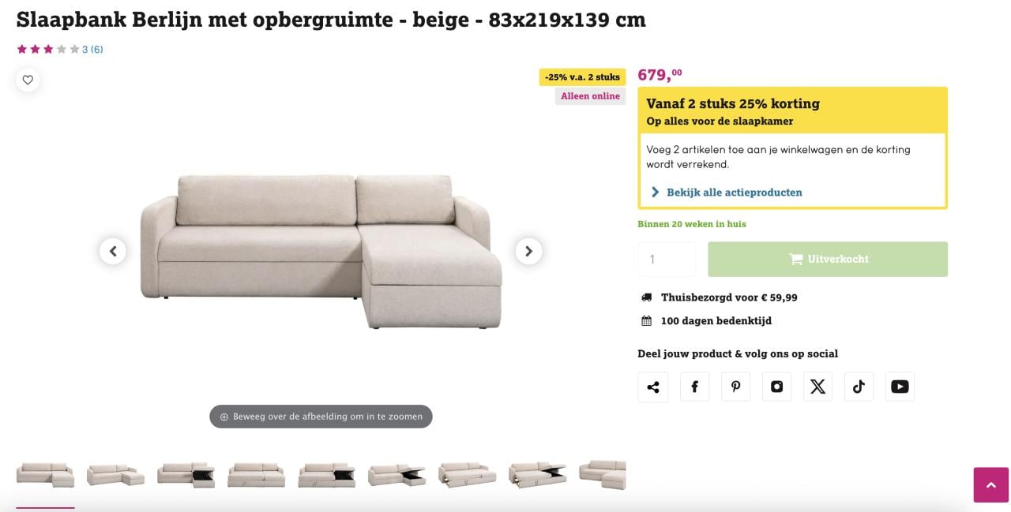The width and height of the screenshot is (1011, 512).
Task: Visit the Instagram social icon
Action: [x=776, y=386]
